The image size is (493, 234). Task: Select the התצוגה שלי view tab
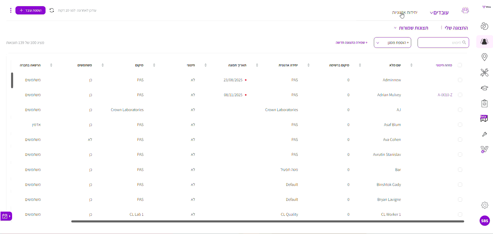tap(456, 28)
